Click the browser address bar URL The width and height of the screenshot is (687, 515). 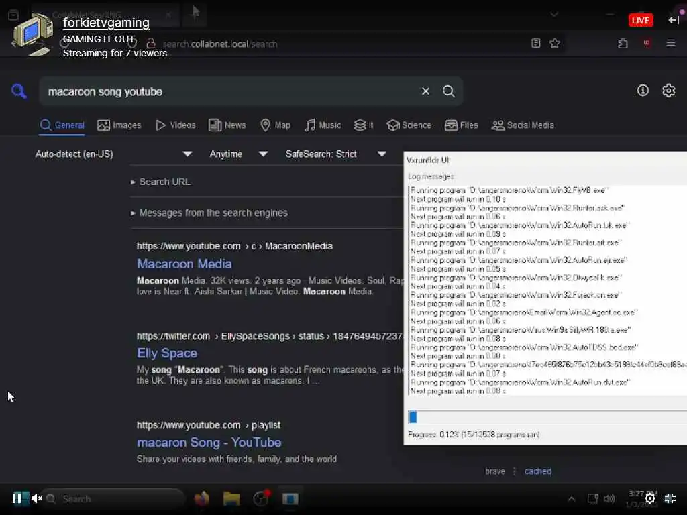[220, 44]
